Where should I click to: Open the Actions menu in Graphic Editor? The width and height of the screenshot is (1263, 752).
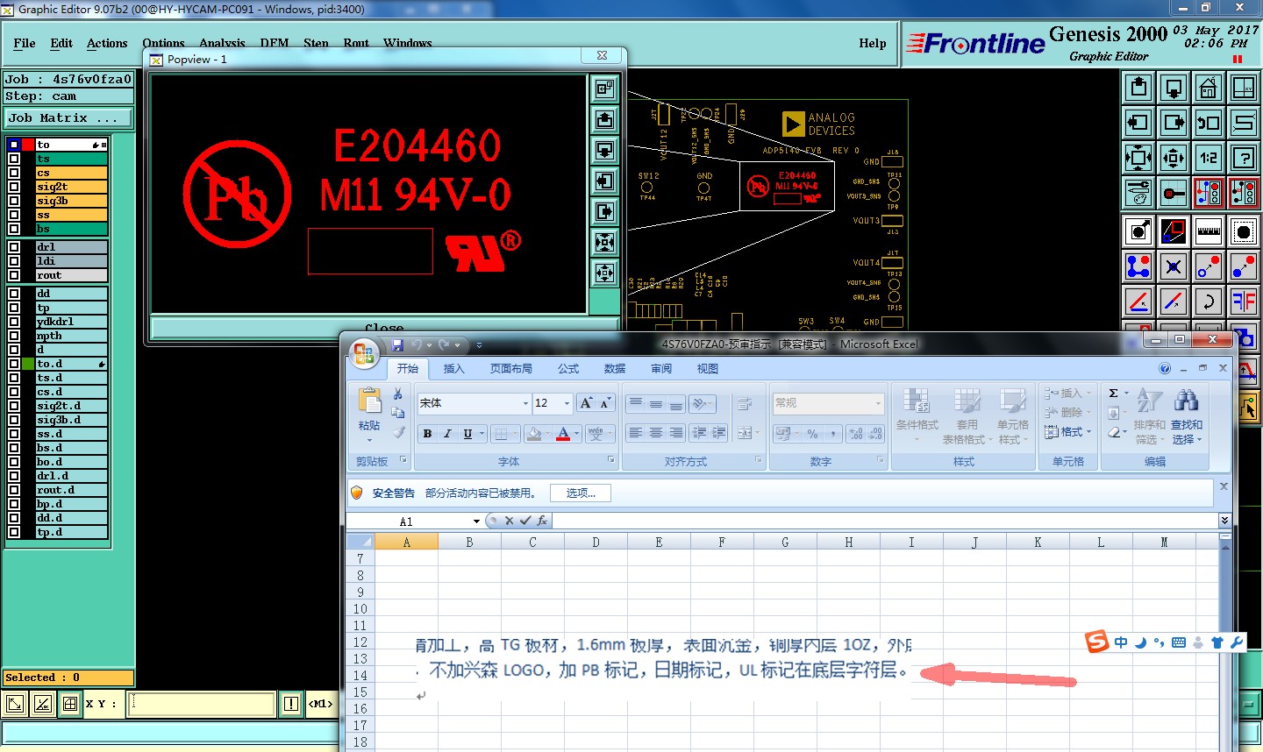coord(107,43)
